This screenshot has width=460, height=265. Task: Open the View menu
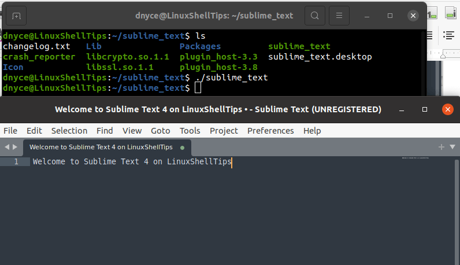pos(132,131)
